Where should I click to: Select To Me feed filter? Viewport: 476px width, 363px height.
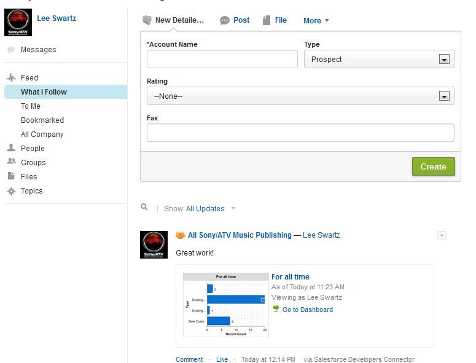30,106
